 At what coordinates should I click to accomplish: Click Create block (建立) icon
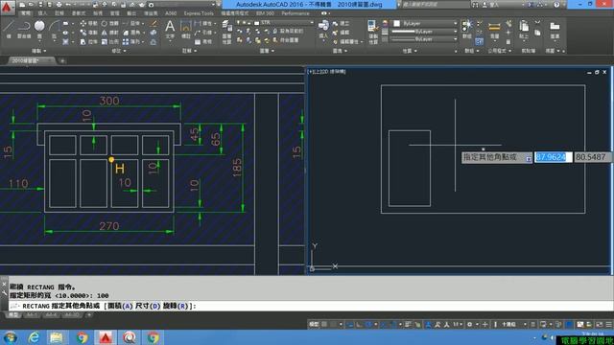[342, 23]
